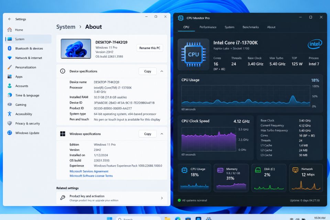Select System in the Settings sidebar
330x220 pixels.
(x=28, y=39)
